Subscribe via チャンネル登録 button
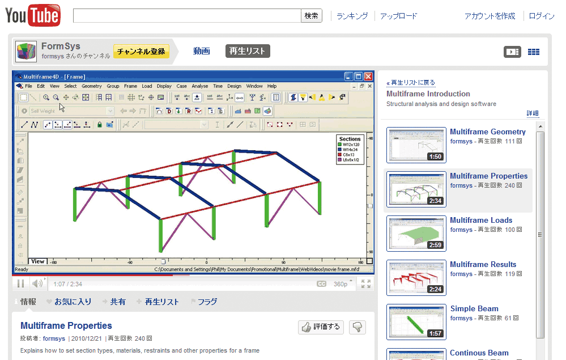 pyautogui.click(x=141, y=51)
